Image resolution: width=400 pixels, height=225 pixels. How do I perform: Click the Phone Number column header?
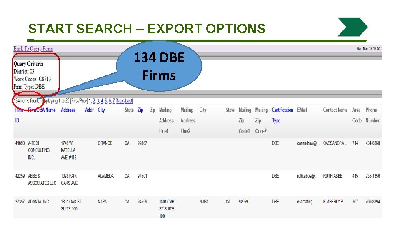click(x=372, y=115)
